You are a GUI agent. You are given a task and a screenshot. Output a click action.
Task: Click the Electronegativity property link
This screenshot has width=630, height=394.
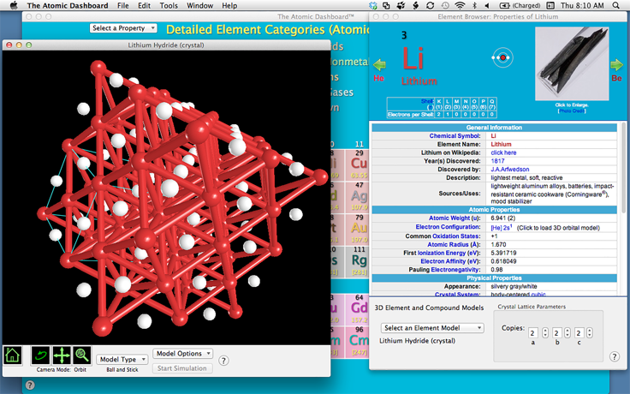click(455, 269)
